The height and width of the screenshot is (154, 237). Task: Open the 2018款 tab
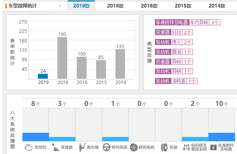(x=115, y=6)
